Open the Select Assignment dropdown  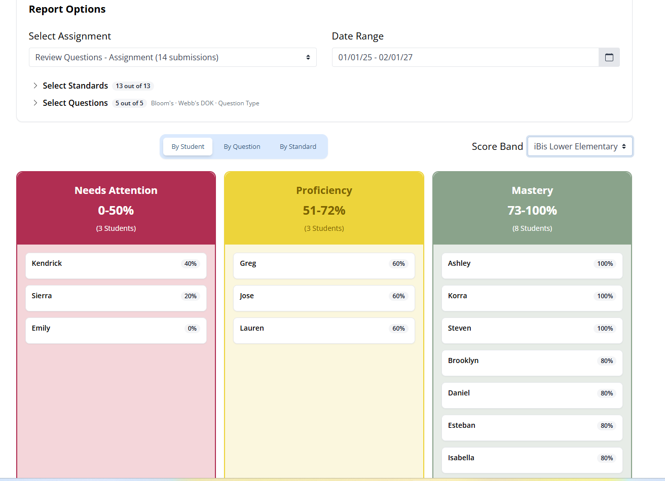173,57
